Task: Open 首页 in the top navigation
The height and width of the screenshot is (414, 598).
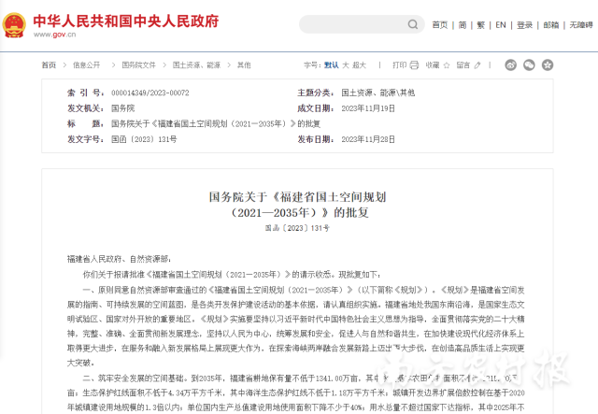Action: (440, 25)
